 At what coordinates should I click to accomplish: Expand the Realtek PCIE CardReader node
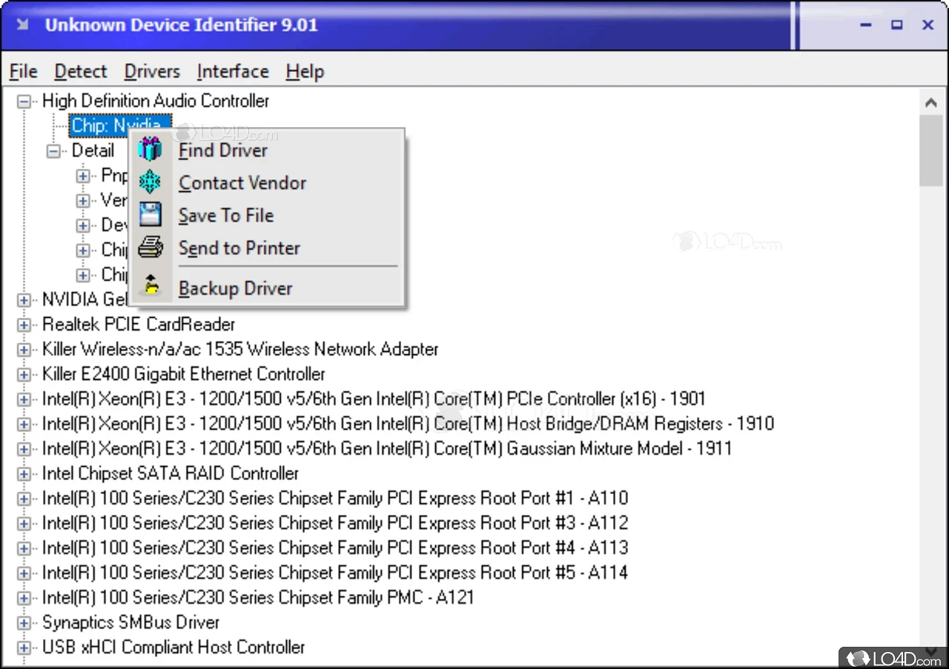pyautogui.click(x=24, y=324)
